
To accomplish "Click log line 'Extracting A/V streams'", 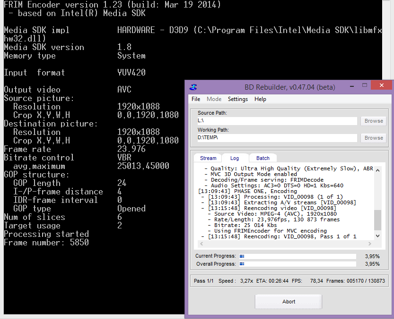I will (279, 202).
